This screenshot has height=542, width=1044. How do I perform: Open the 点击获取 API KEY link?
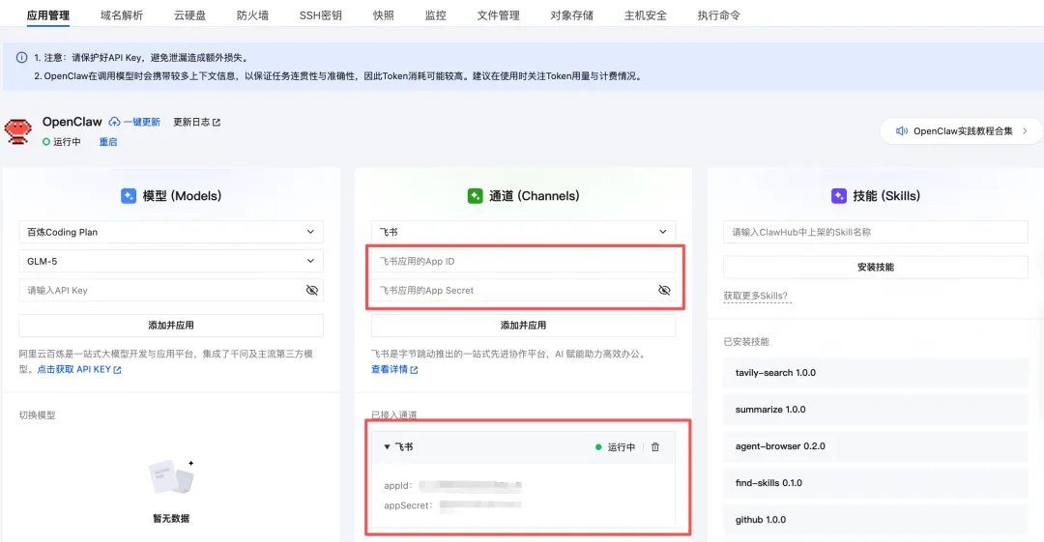73,369
